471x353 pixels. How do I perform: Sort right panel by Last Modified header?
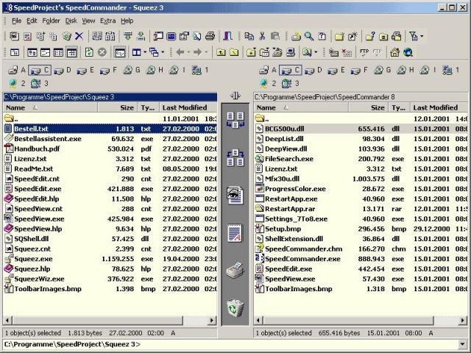point(439,107)
